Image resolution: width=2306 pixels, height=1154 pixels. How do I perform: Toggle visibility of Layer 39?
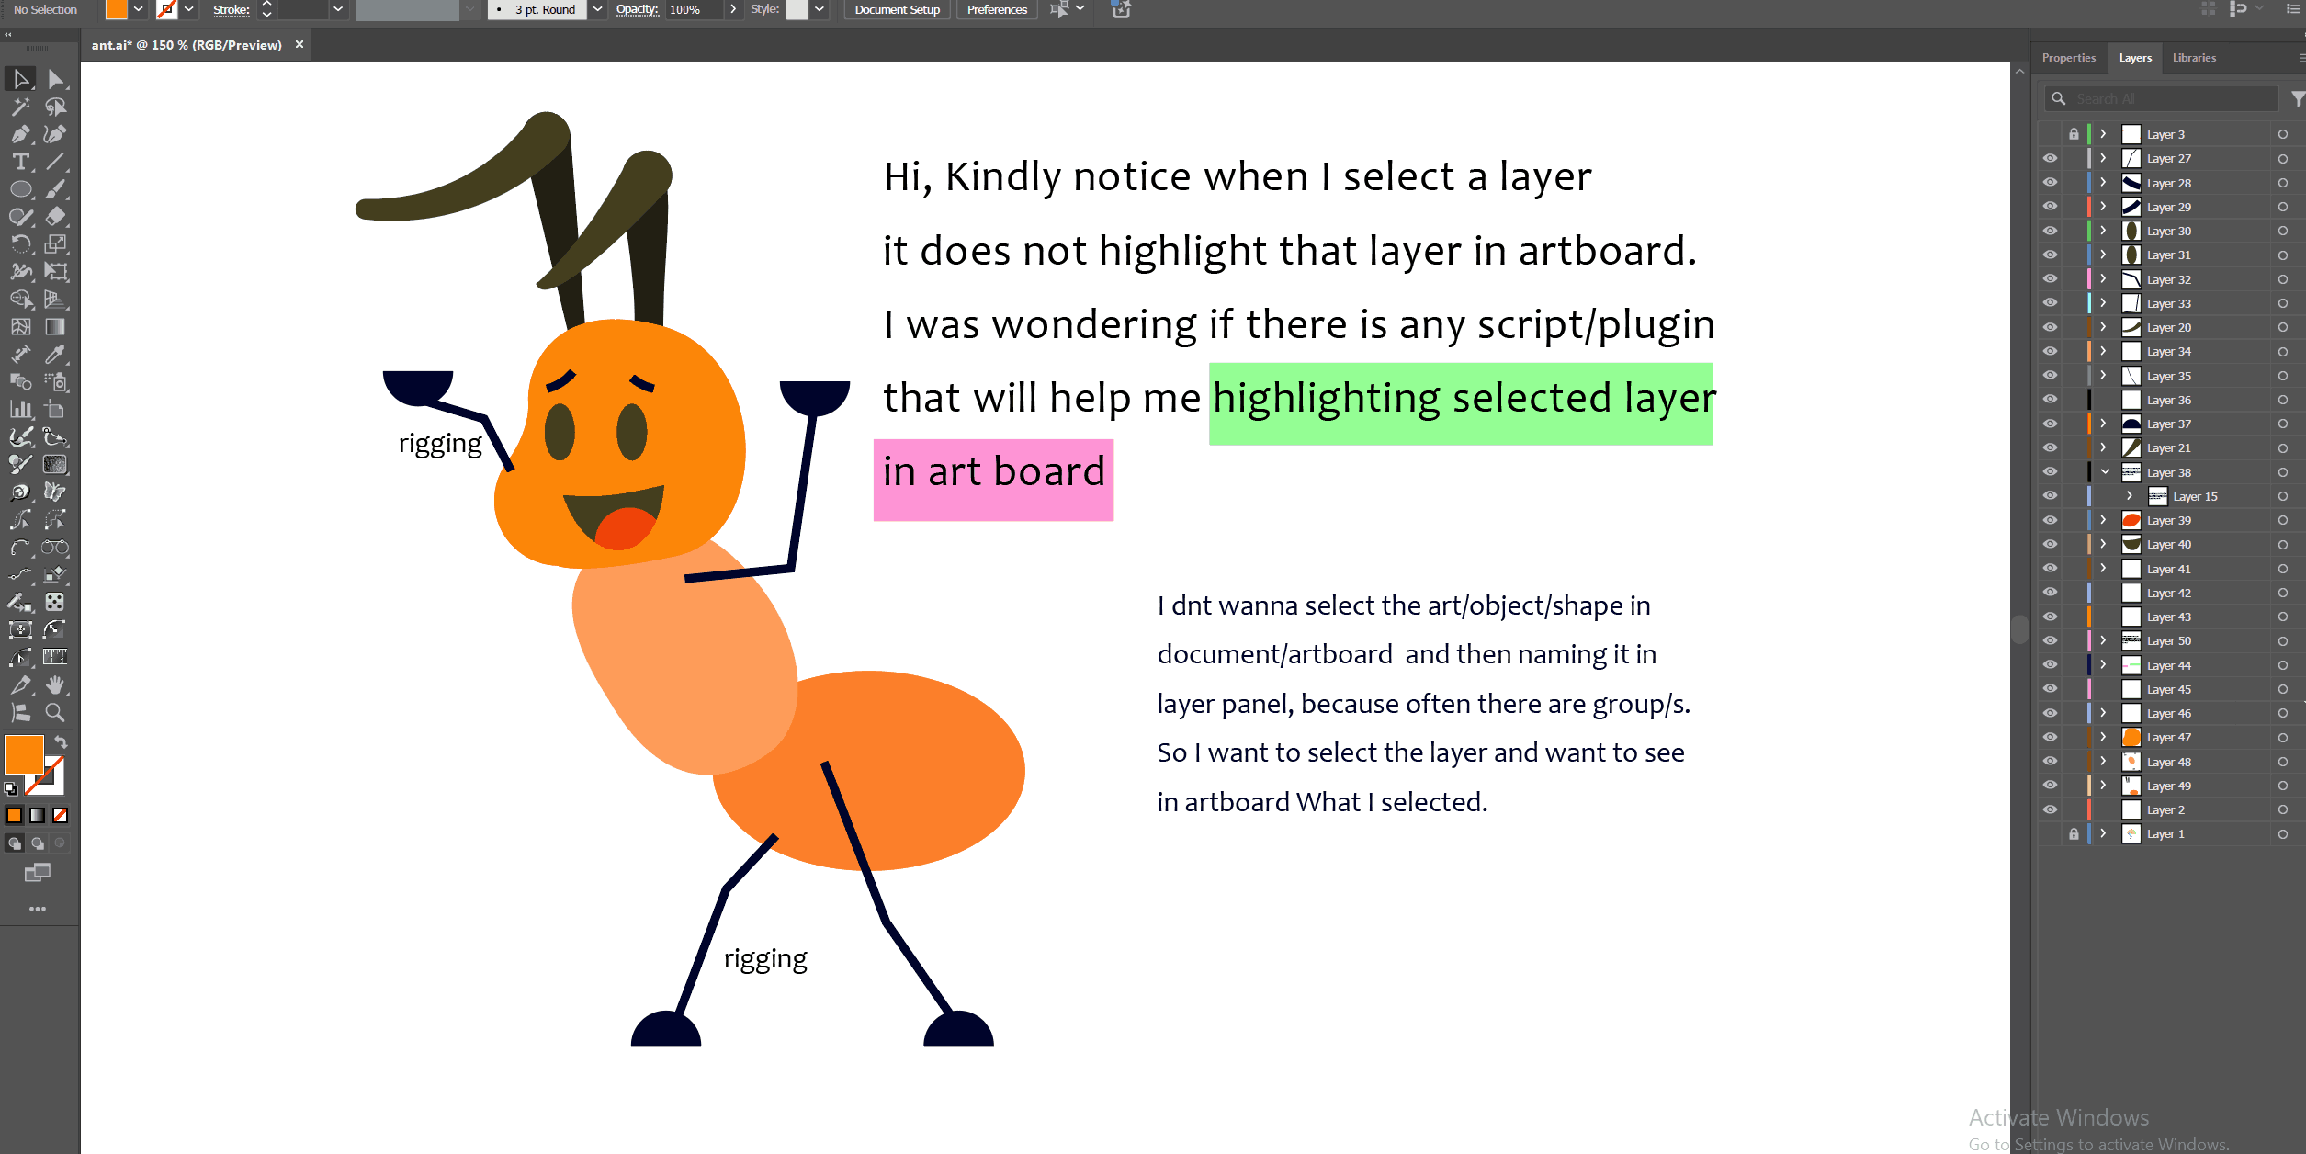pyautogui.click(x=2050, y=520)
